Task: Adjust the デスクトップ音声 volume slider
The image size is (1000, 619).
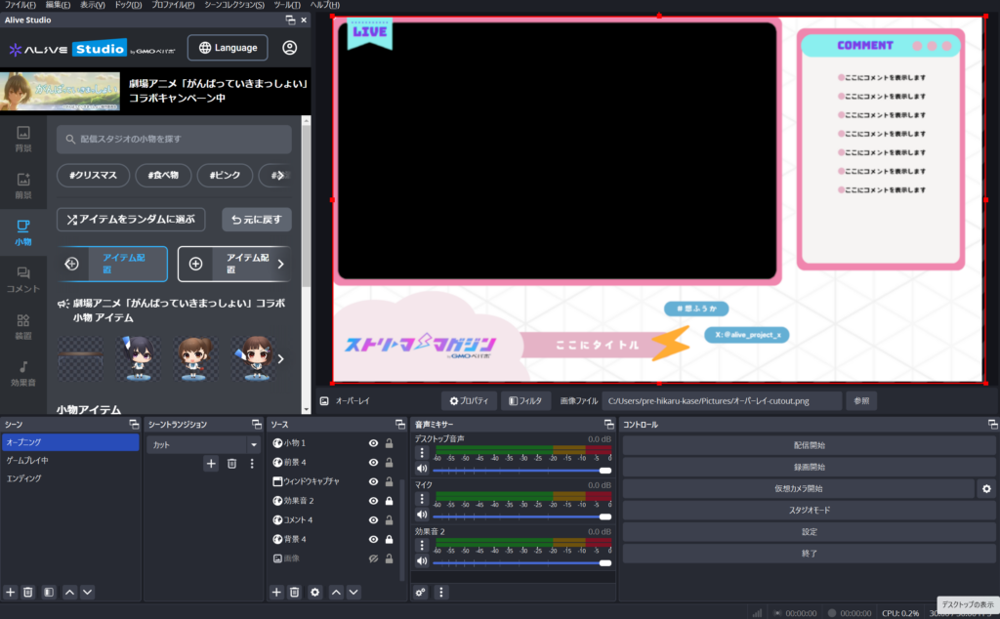Action: (521, 471)
